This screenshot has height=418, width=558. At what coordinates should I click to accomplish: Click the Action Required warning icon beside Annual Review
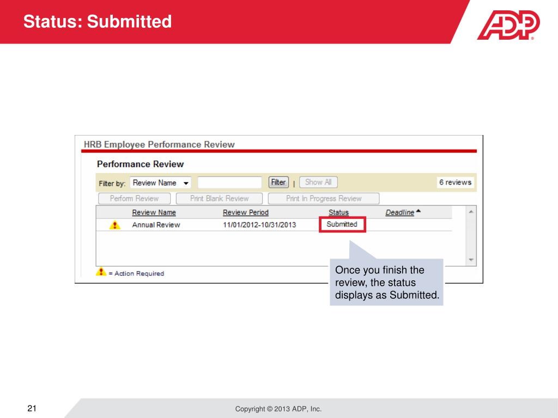[114, 225]
